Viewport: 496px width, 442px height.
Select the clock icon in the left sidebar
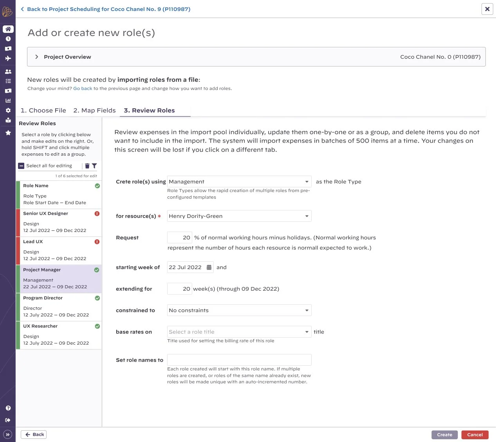tap(8, 39)
